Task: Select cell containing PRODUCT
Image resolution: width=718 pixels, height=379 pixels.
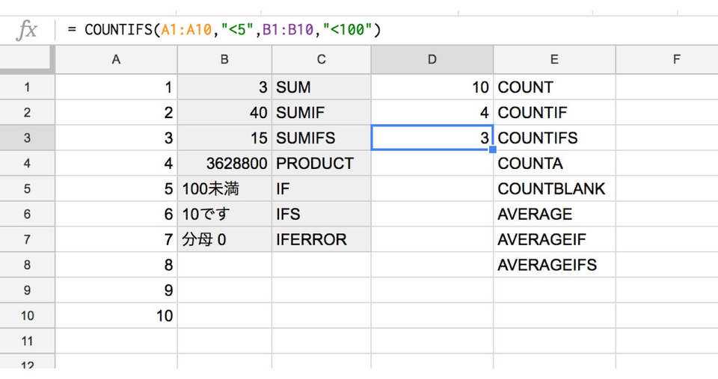Action: click(x=322, y=164)
